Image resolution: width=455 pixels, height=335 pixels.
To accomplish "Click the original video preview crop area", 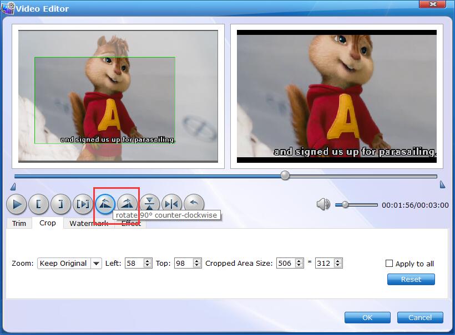I will tap(105, 100).
